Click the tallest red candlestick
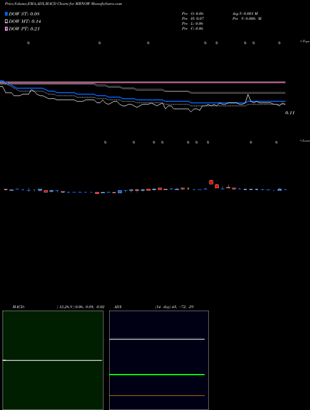Image resolution: width=310 pixels, height=410 pixels. (x=211, y=182)
